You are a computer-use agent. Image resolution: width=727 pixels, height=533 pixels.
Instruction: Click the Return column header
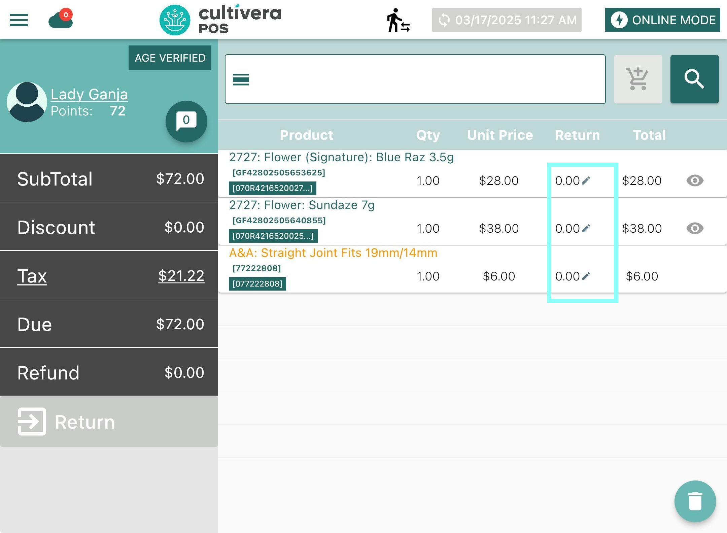(x=577, y=135)
